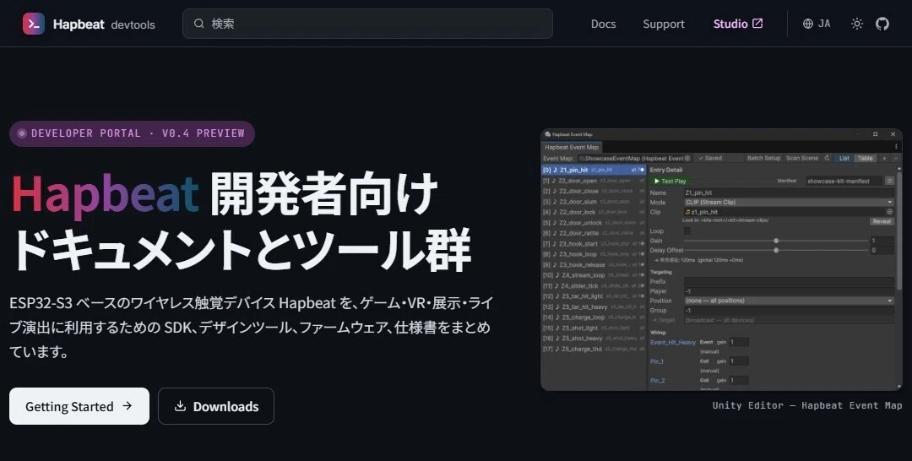Click the Prefix input field
This screenshot has height=461, width=912.
(x=789, y=281)
